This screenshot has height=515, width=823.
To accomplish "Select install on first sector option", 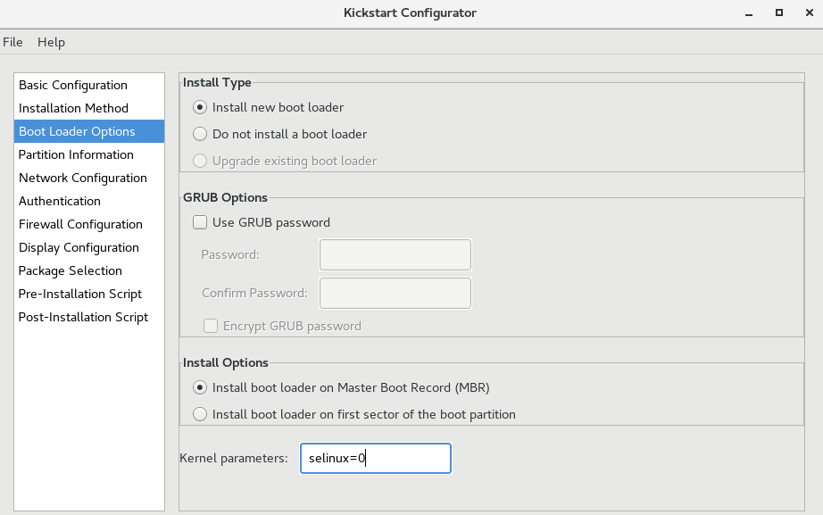I will [199, 414].
